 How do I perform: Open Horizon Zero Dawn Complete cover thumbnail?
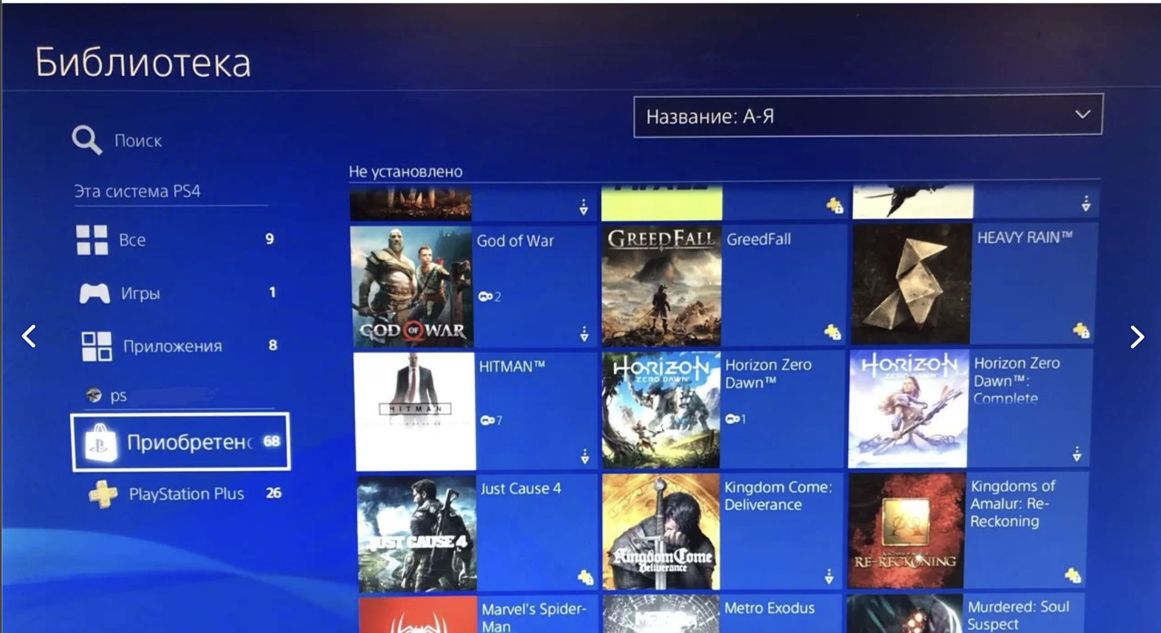(x=908, y=409)
